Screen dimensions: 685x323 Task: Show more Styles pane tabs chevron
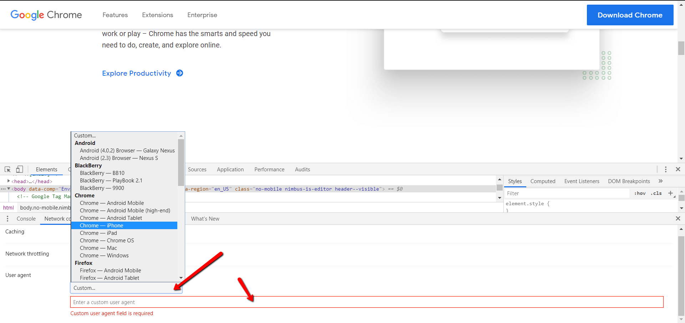pyautogui.click(x=660, y=181)
